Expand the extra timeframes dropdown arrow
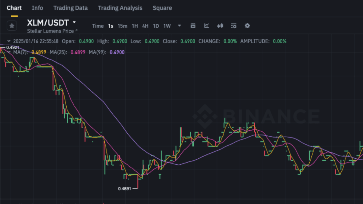The image size is (363, 204). [x=180, y=26]
